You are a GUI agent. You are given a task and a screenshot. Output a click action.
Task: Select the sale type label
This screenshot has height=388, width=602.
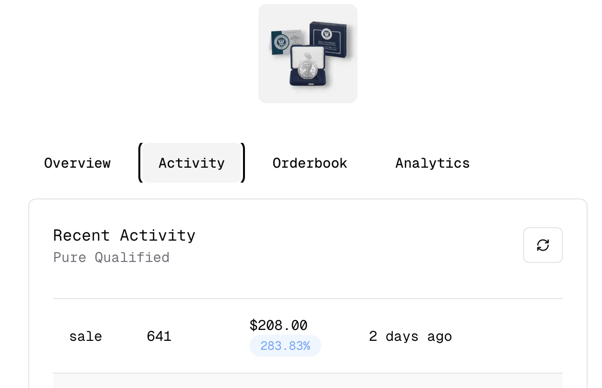[86, 336]
